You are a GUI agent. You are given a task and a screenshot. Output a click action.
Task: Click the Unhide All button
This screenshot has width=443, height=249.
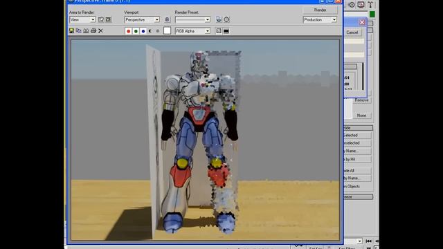point(357,171)
